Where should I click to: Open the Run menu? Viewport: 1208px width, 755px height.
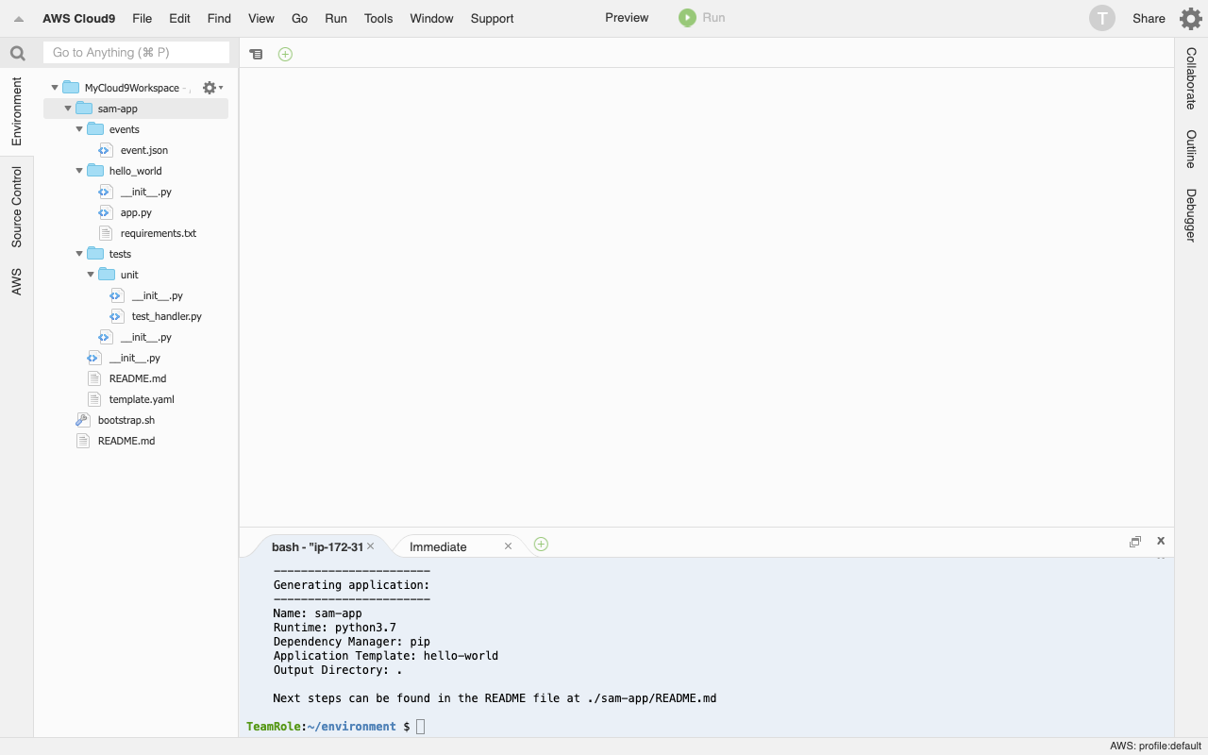pos(336,18)
